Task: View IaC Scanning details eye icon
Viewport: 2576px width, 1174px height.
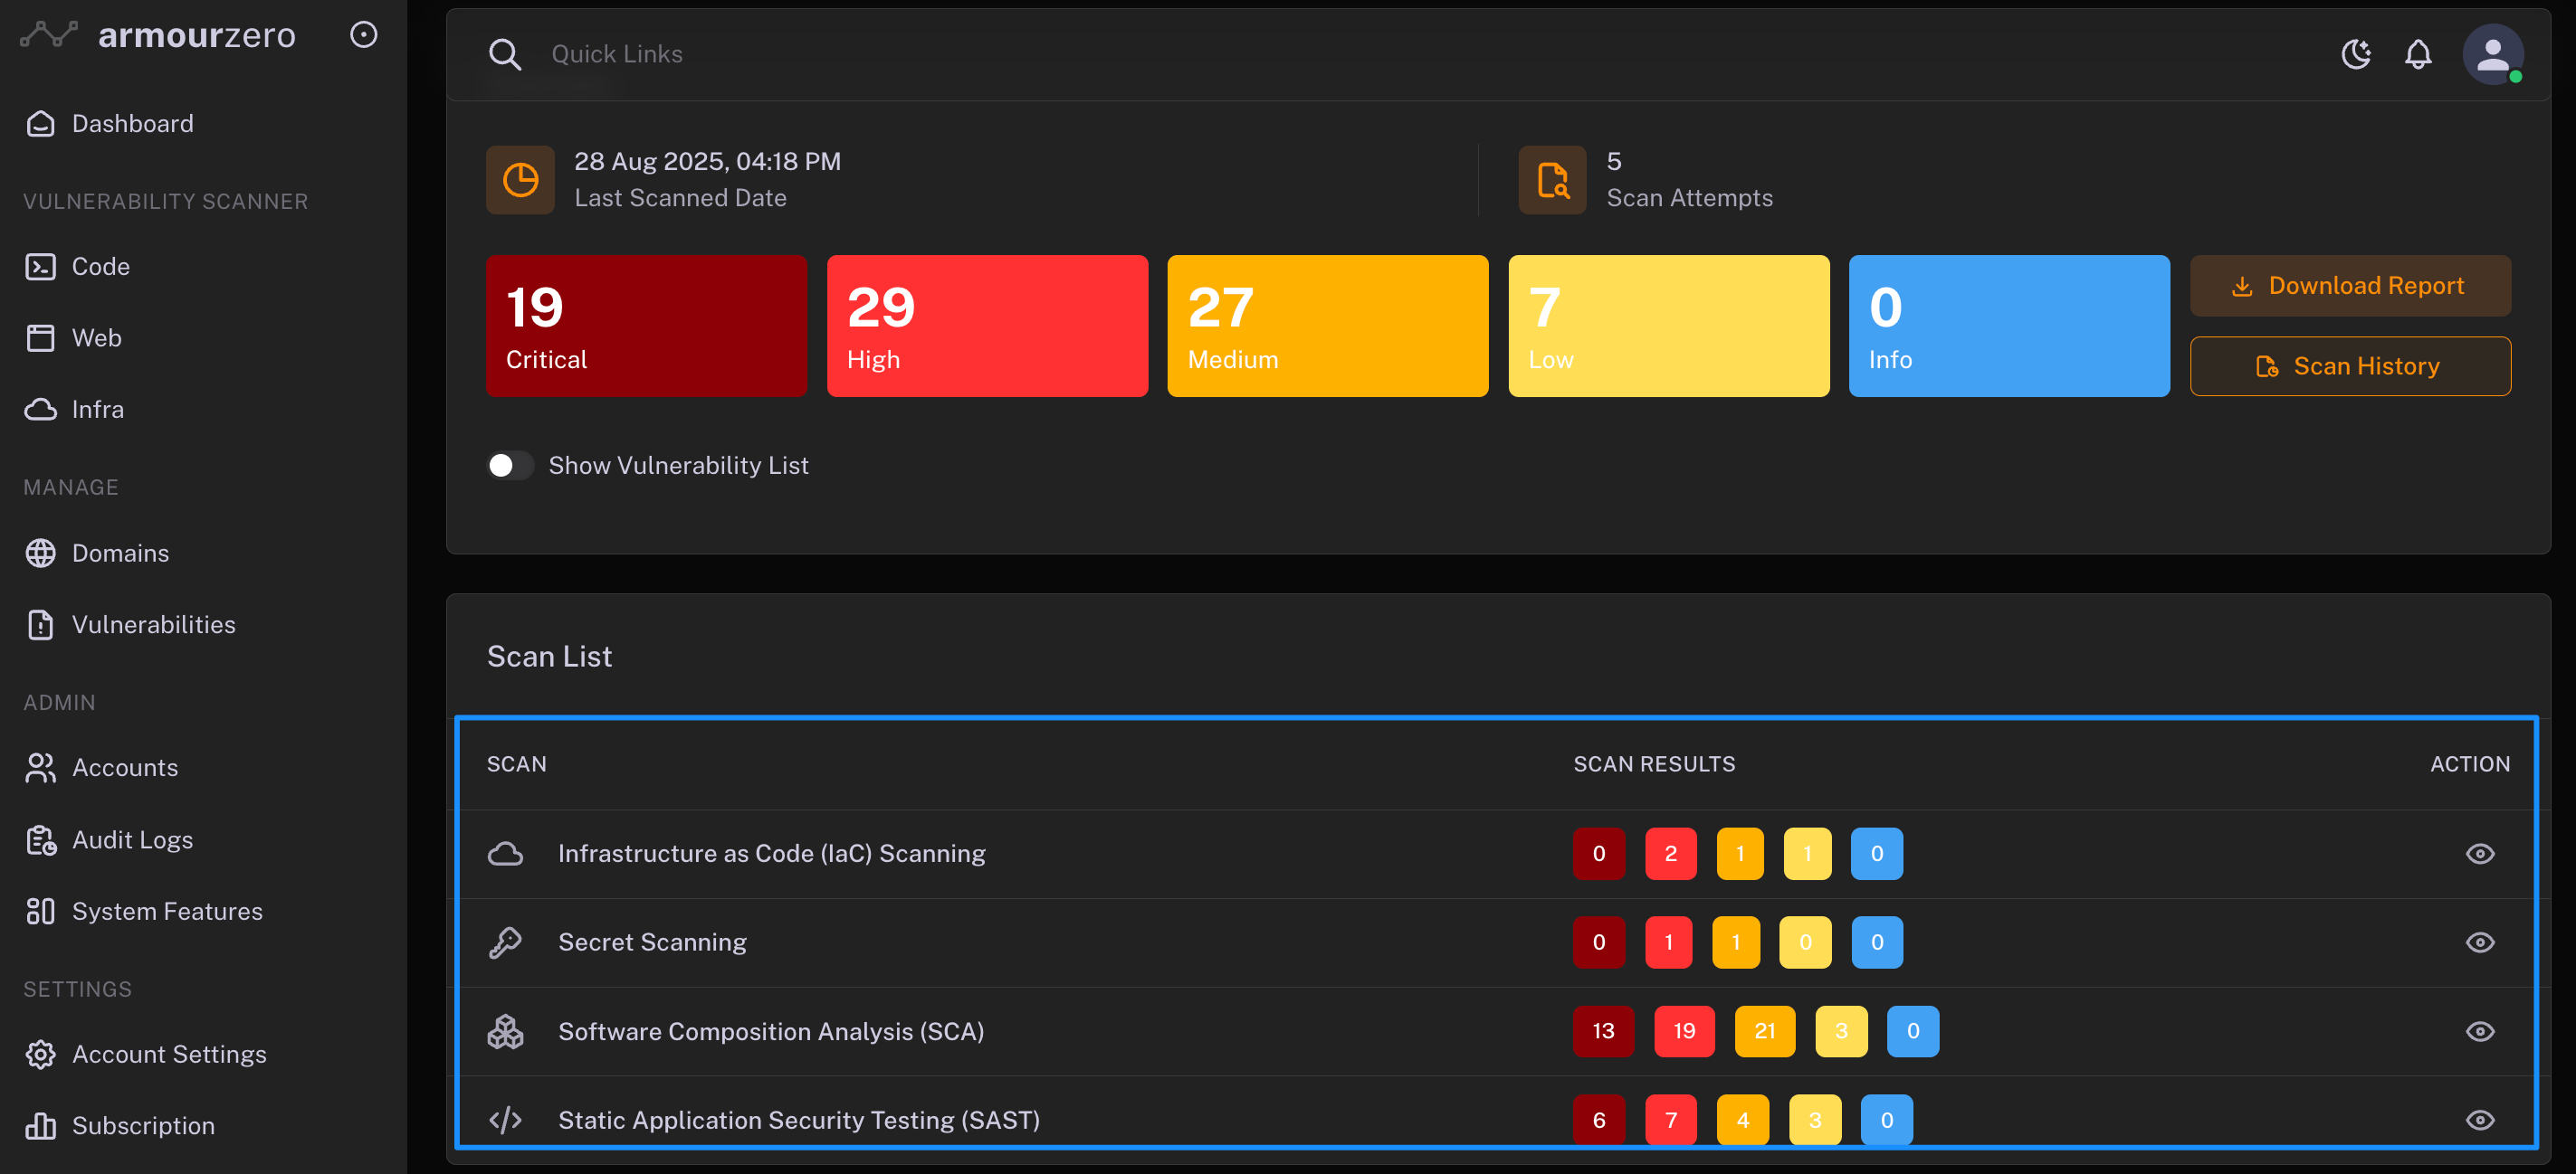Action: click(2479, 853)
